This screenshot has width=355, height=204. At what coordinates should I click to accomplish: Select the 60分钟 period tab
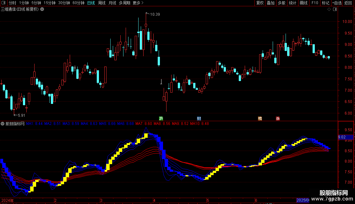tap(78, 3)
